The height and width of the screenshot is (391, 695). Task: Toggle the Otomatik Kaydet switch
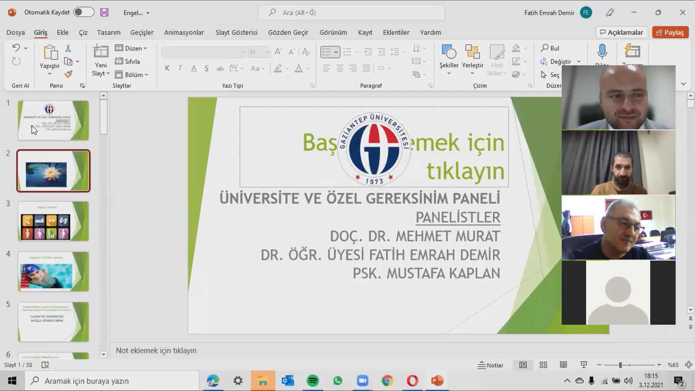84,12
